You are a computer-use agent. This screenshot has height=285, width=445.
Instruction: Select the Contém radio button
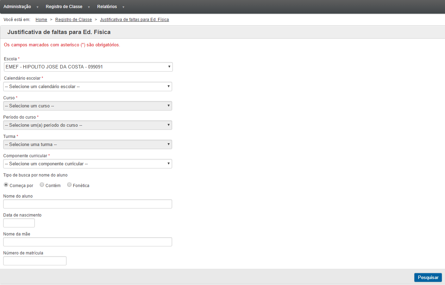pyautogui.click(x=42, y=185)
